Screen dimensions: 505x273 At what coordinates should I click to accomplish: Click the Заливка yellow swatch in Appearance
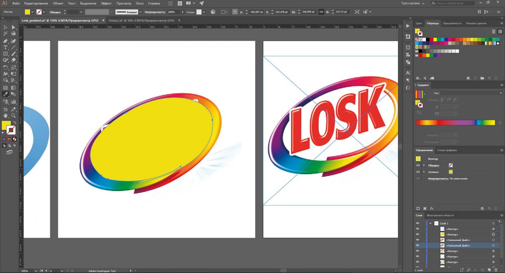point(451,172)
